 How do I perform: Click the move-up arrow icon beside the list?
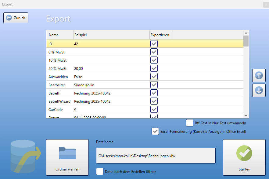point(259,75)
